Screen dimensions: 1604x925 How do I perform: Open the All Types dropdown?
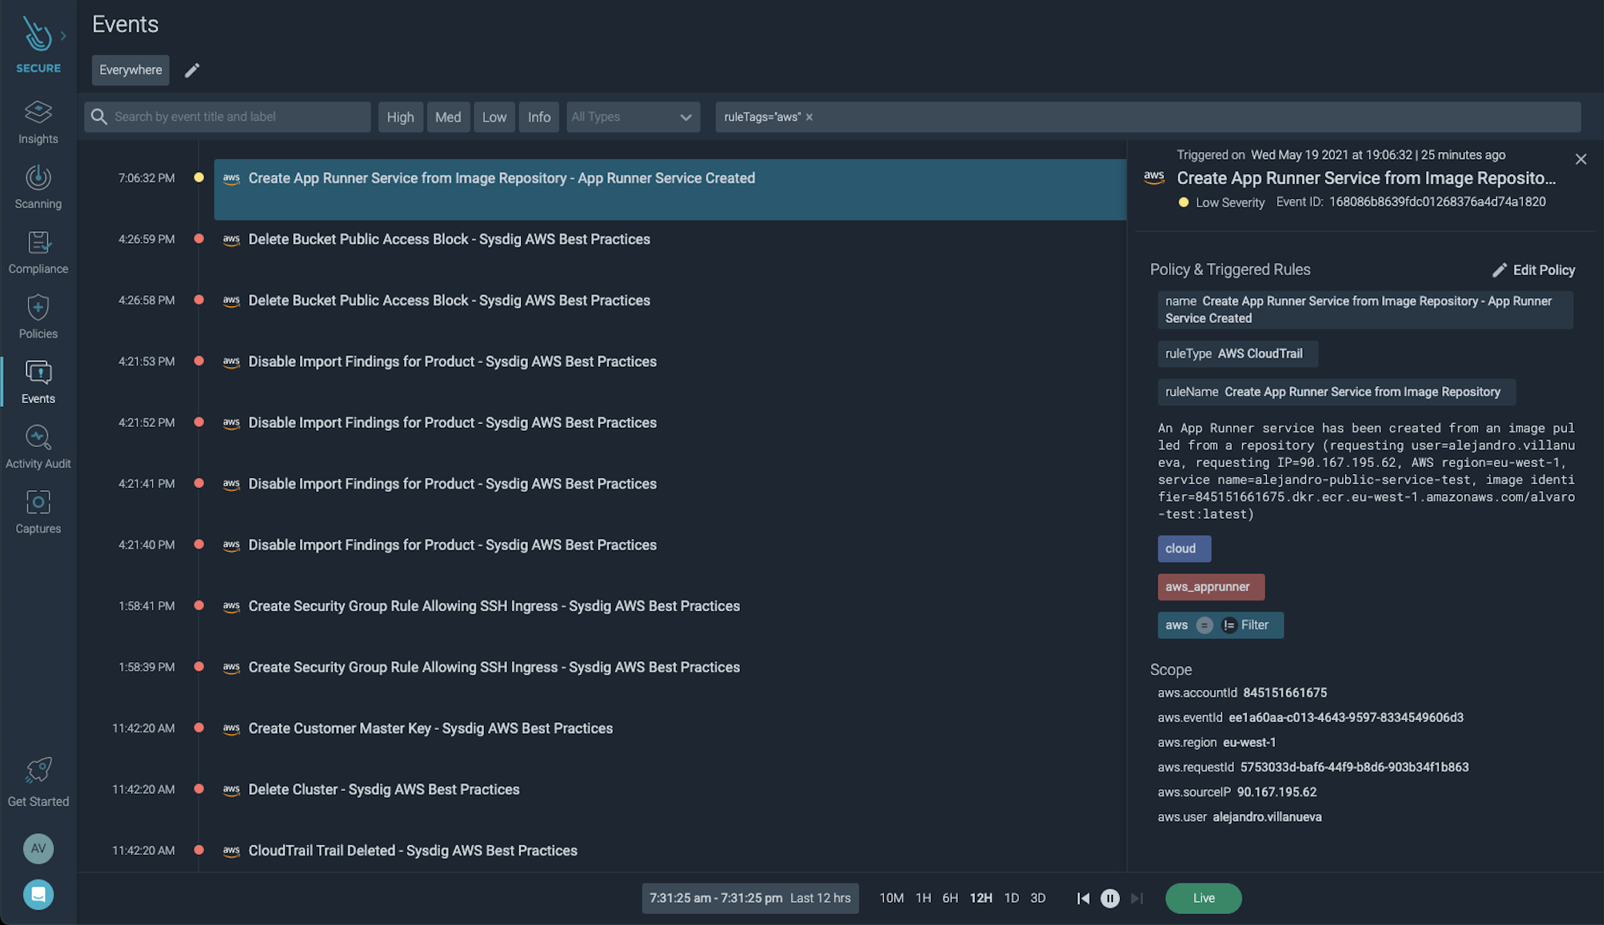633,117
